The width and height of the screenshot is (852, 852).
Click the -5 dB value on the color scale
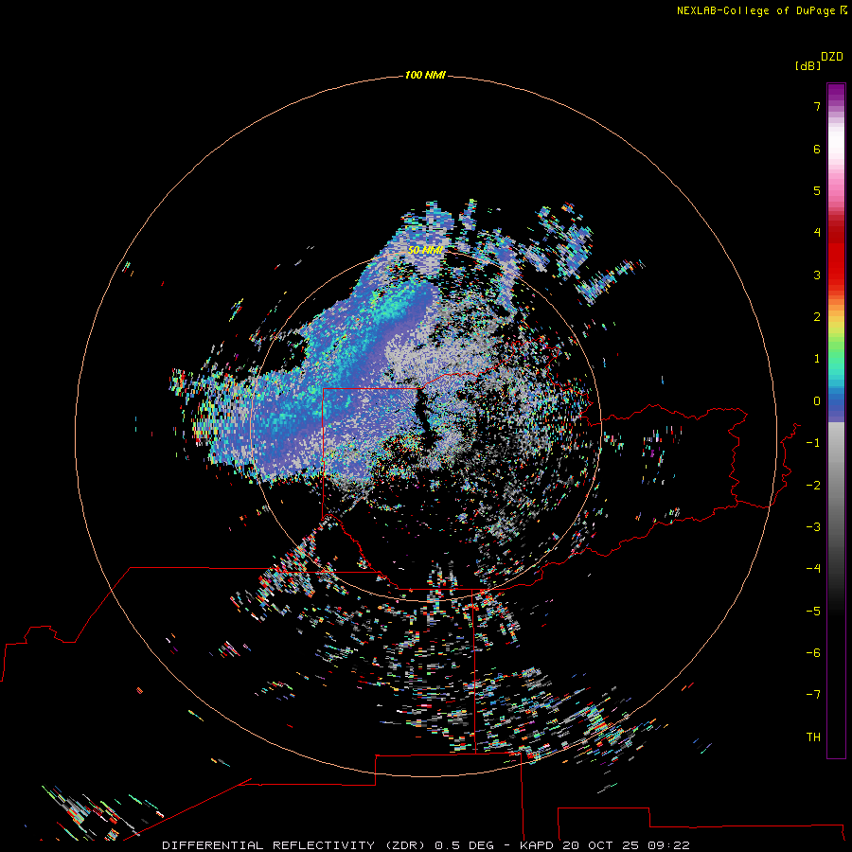pos(813,611)
